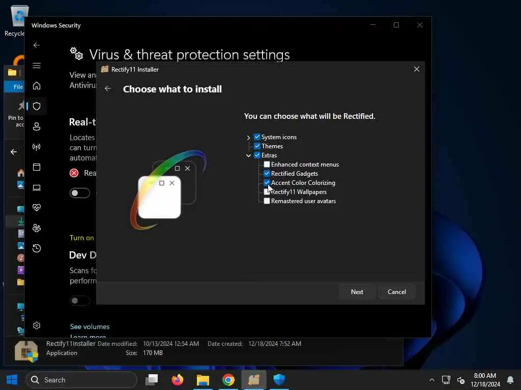
Task: Go back in Rectify11 Installer wizard
Action: 108,88
